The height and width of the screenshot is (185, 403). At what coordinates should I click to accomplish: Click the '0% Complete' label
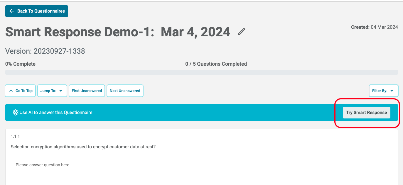pos(20,64)
